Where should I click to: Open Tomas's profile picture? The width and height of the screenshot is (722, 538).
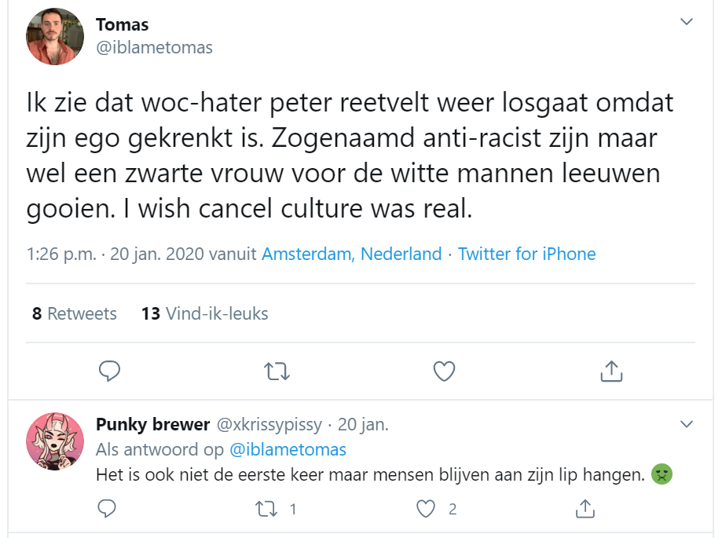click(x=55, y=36)
